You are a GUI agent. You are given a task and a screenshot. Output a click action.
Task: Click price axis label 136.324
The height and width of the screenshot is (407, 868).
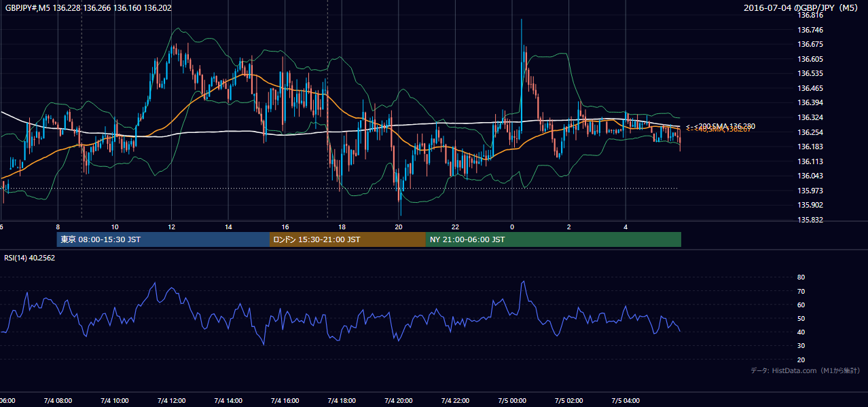tap(810, 117)
